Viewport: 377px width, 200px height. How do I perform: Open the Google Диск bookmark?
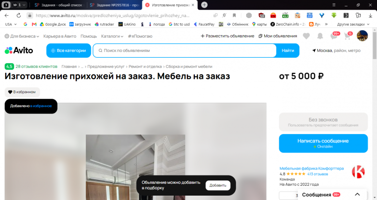[x=53, y=24]
